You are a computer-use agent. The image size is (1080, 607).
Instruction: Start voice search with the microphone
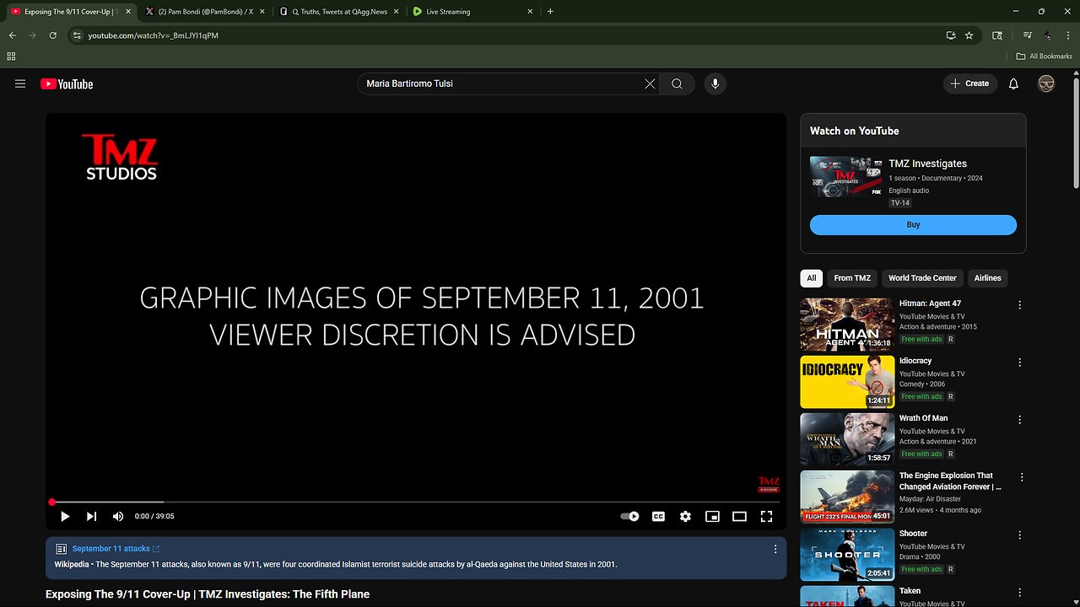tap(715, 83)
